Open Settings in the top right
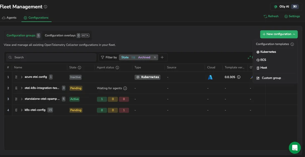305x157 pixels. pyautogui.click(x=292, y=16)
